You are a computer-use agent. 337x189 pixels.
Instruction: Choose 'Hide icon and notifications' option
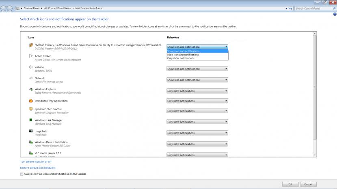[197, 55]
